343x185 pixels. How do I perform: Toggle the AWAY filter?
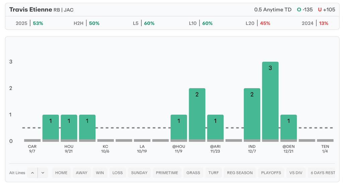pos(81,173)
